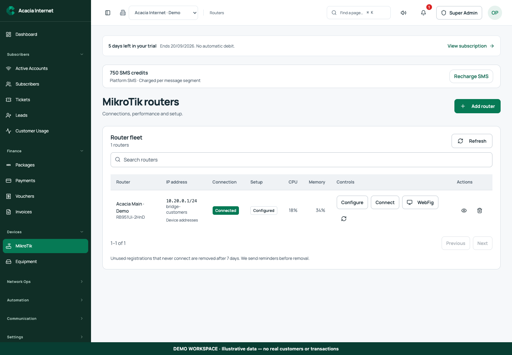Screen dimensions: 512x355
Task: Open the Acacia Internet Demo workspace dropdown
Action: tap(163, 13)
